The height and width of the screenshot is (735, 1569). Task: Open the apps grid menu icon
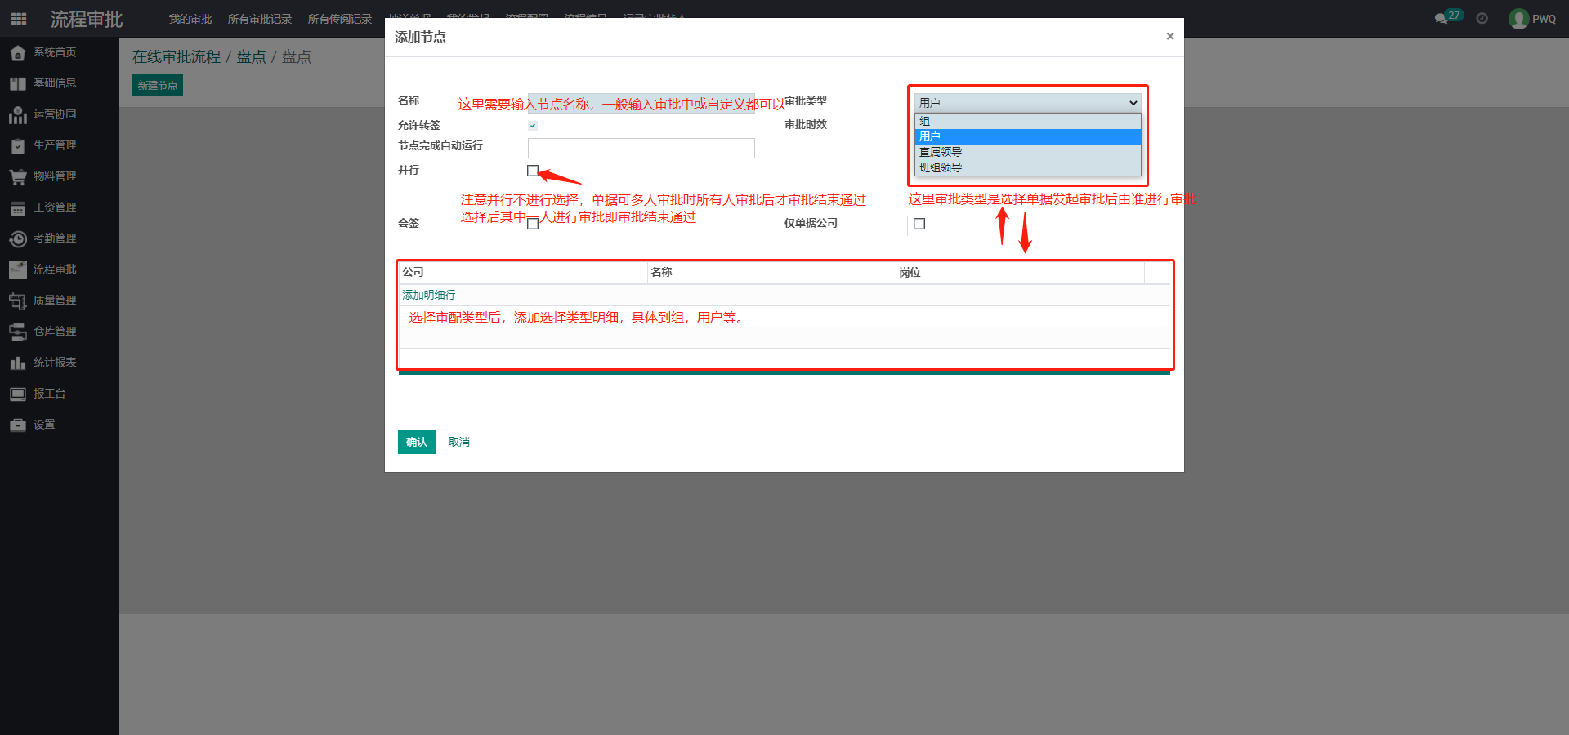click(18, 19)
